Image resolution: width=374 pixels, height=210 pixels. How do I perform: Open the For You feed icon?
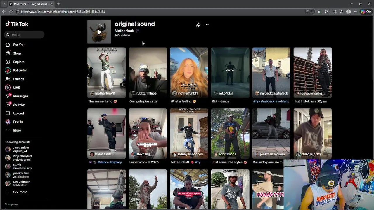pos(8,45)
